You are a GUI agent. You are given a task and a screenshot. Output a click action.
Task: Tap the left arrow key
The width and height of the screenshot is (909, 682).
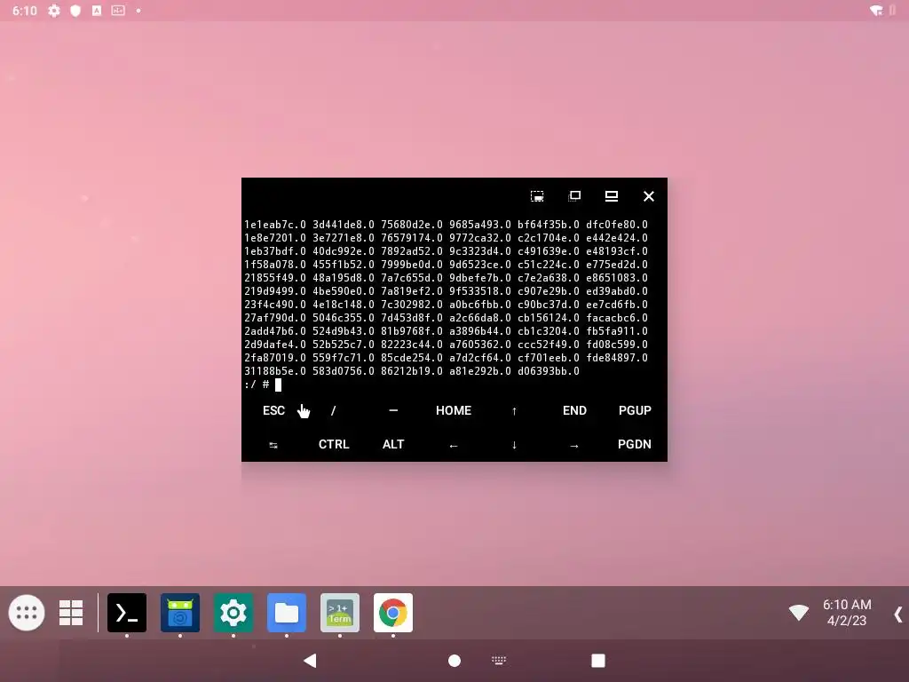(454, 446)
